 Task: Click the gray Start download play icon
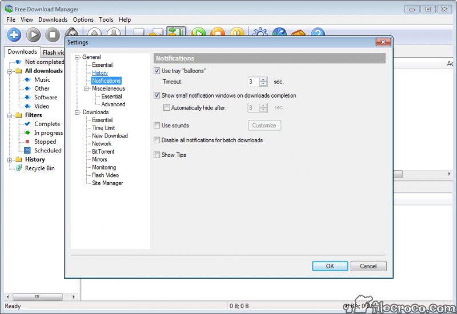[33, 35]
